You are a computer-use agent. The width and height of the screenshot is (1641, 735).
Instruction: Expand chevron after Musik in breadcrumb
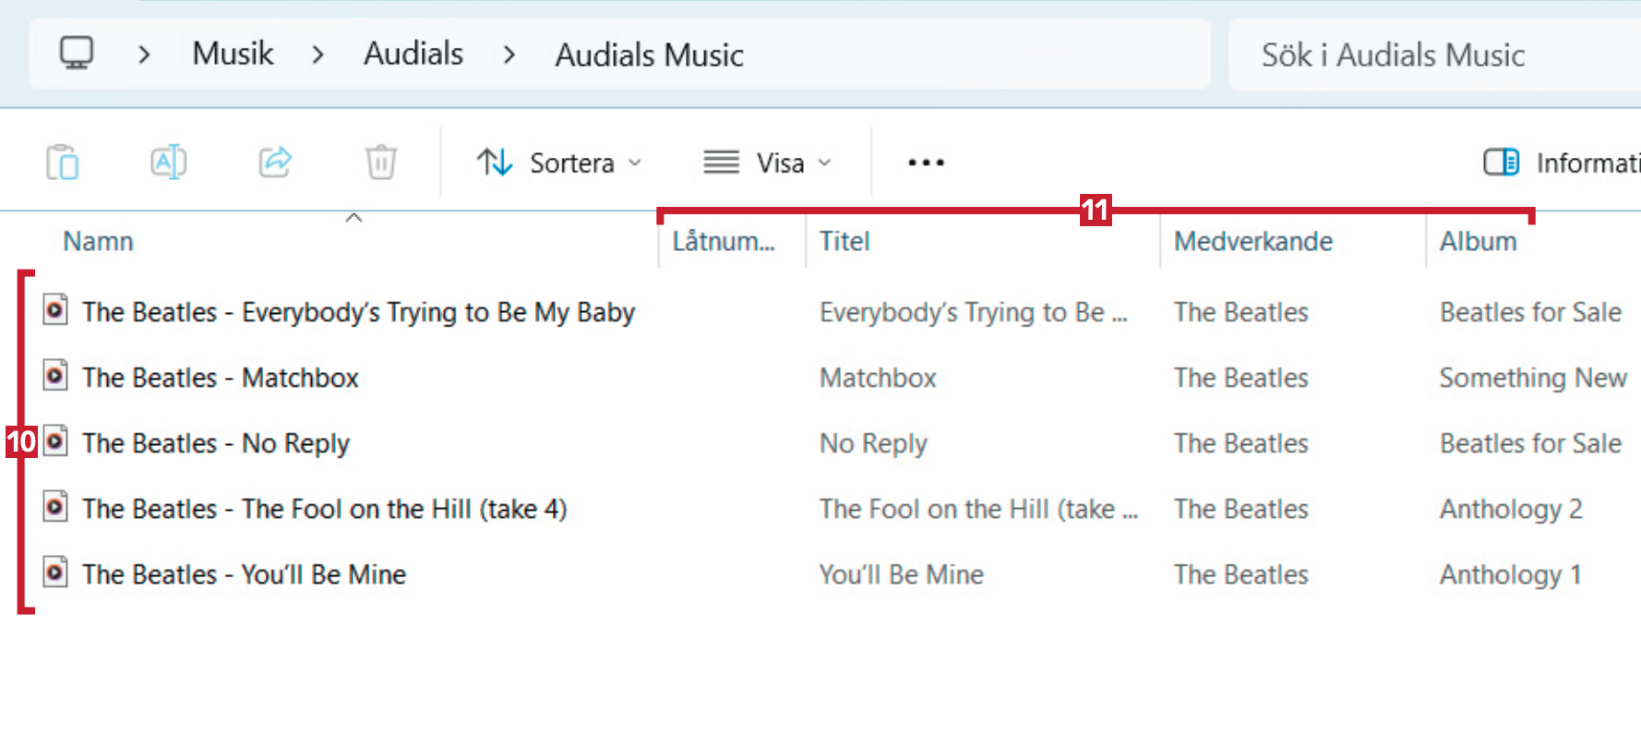tap(318, 54)
